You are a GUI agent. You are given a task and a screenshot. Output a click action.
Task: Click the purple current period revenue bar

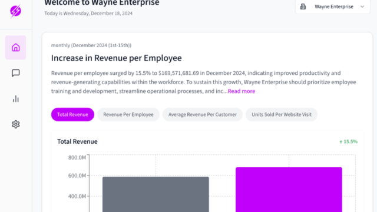289,190
